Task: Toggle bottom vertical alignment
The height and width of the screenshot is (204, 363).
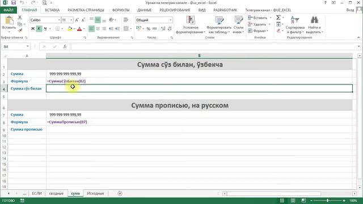Action: 104,20
